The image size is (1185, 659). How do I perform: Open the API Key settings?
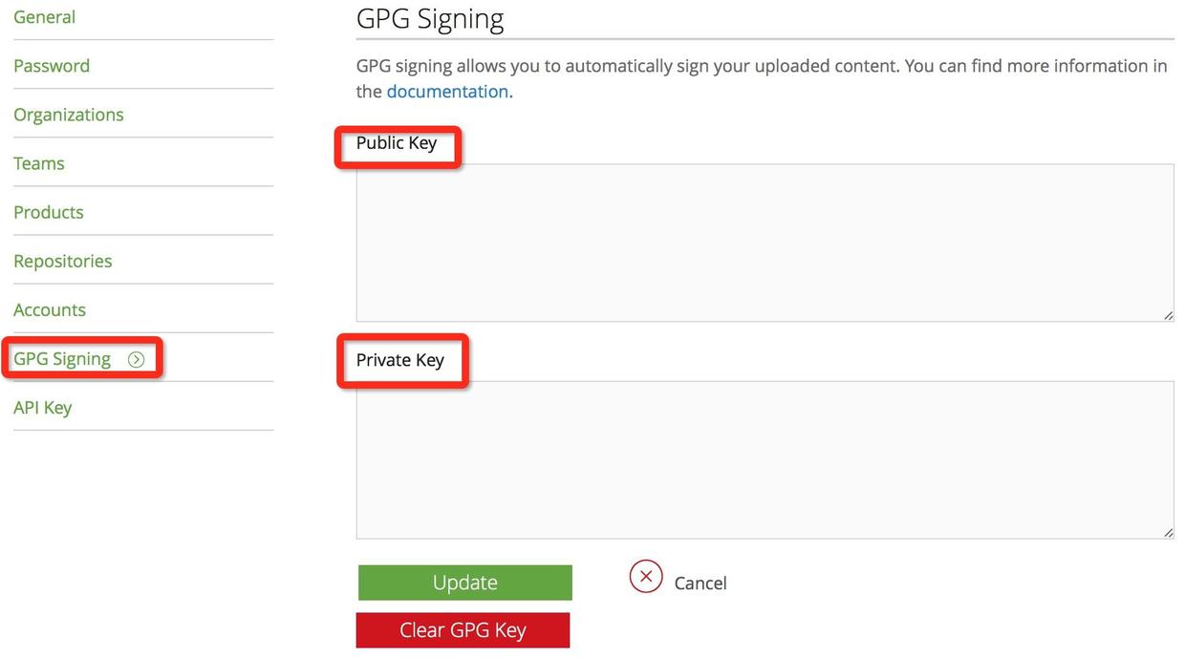tap(43, 408)
